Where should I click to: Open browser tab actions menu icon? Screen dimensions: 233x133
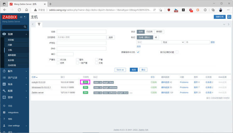tap(4, 4)
